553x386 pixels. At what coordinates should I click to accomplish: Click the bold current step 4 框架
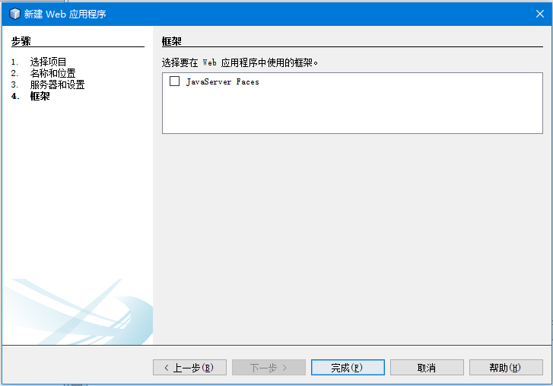[x=40, y=96]
